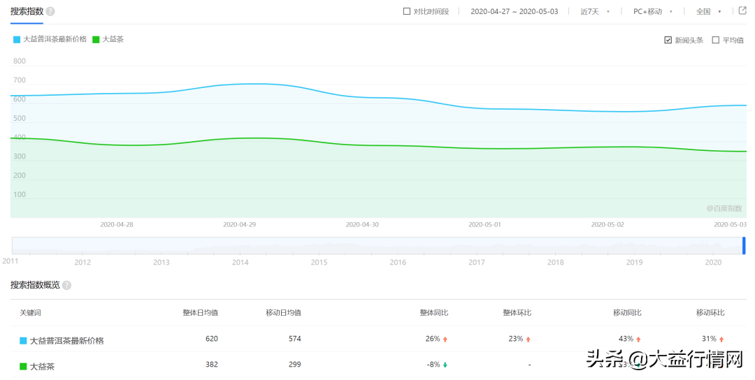Click 2019 on the timeline range bar
The height and width of the screenshot is (380, 755).
tap(634, 262)
